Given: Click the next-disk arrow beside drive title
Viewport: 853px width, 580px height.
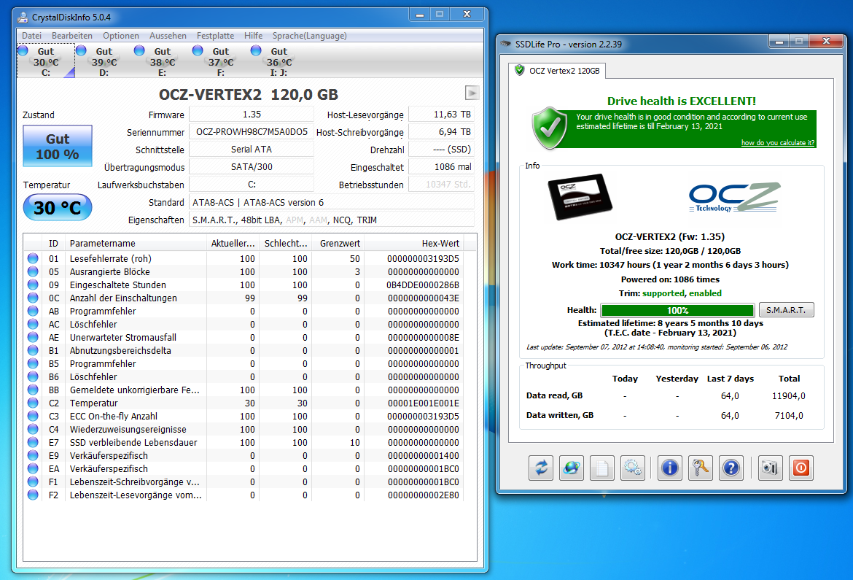Looking at the screenshot, I should coord(472,93).
